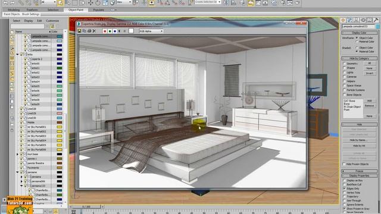Open the scene explorer Display menu
This screenshot has width=381, height=214.
click(x=29, y=21)
